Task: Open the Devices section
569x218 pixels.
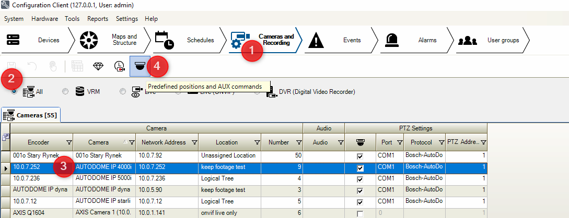Action: coord(36,40)
